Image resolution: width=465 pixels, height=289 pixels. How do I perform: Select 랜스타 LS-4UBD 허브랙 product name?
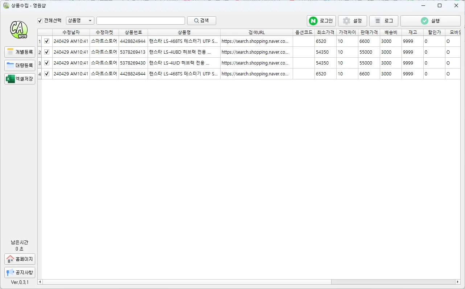click(x=184, y=52)
